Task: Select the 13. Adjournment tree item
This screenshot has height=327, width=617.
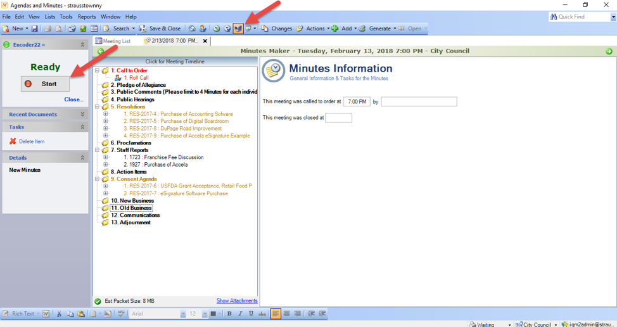Action: coord(130,222)
